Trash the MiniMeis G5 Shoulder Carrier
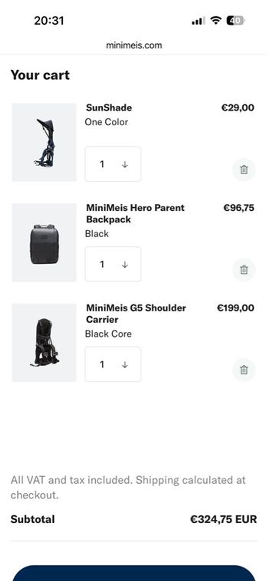 244,370
